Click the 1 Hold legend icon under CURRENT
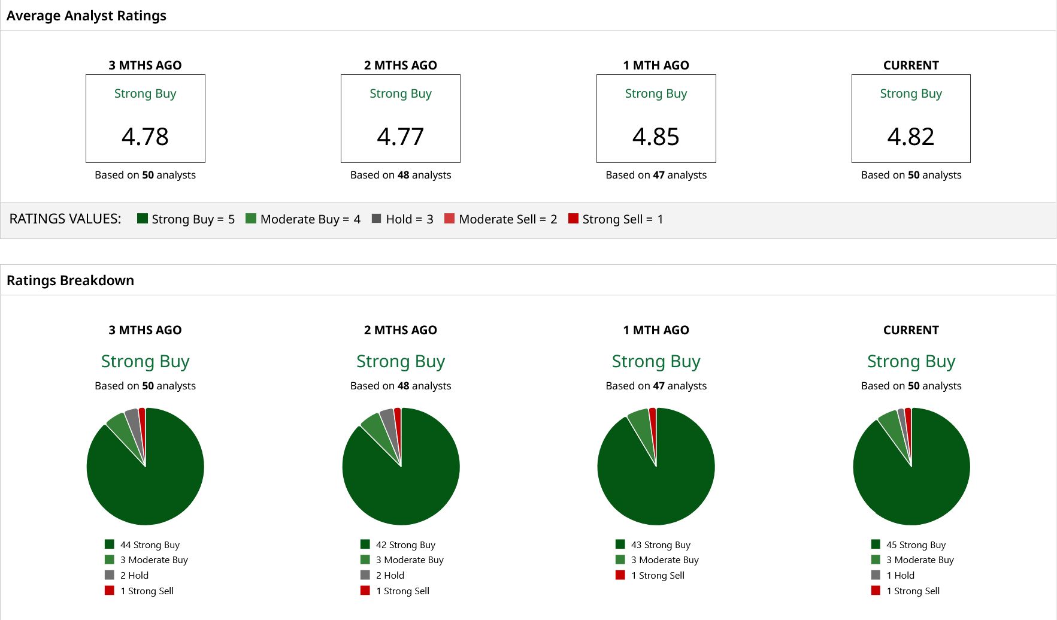 (x=876, y=575)
